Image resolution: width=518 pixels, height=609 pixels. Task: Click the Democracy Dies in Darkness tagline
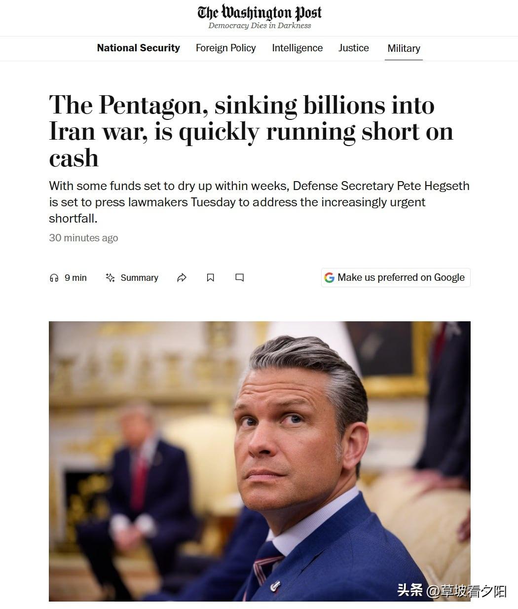point(259,26)
